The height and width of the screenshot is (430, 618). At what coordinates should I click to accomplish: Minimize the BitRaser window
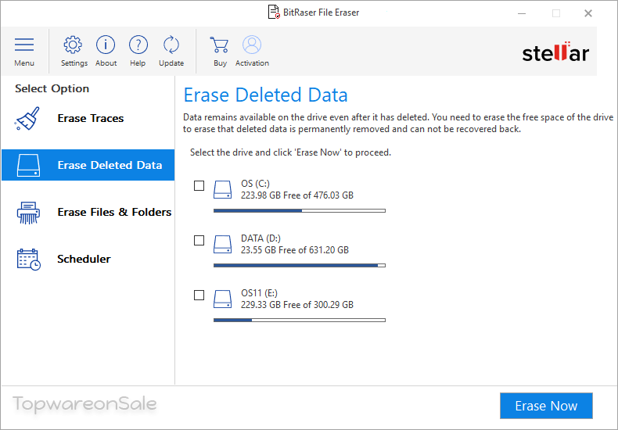click(522, 13)
